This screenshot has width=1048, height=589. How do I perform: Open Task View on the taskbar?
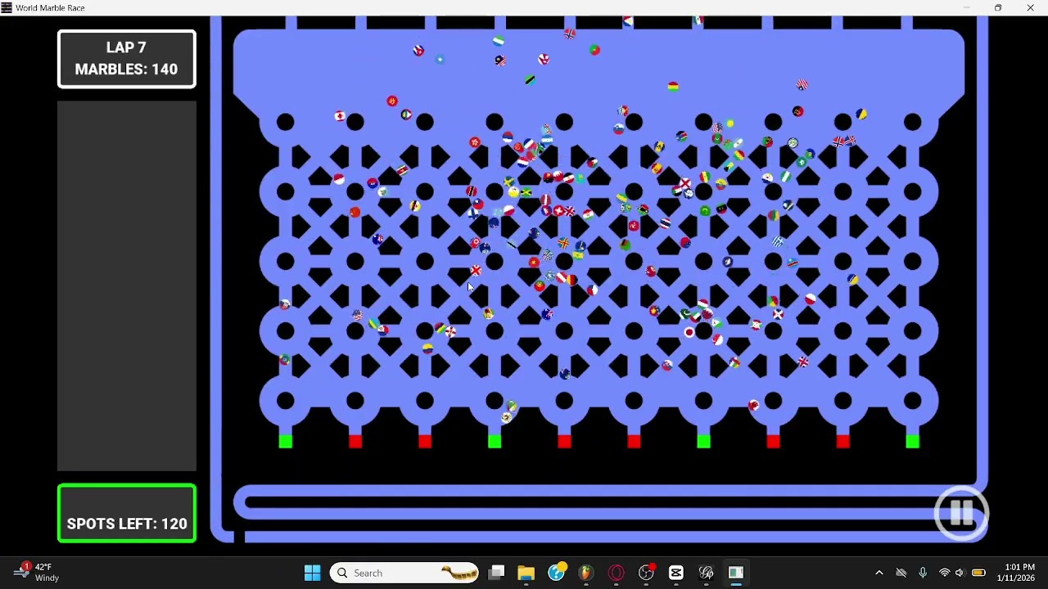(x=496, y=573)
